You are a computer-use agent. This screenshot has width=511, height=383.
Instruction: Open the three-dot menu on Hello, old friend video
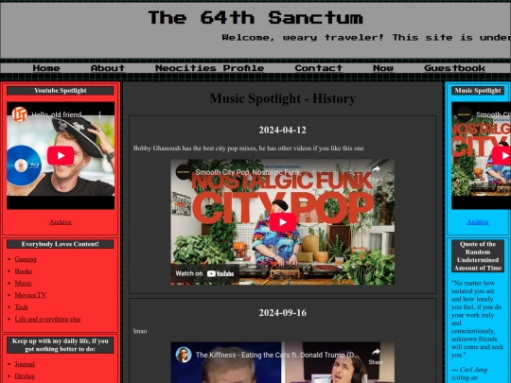[x=99, y=114]
